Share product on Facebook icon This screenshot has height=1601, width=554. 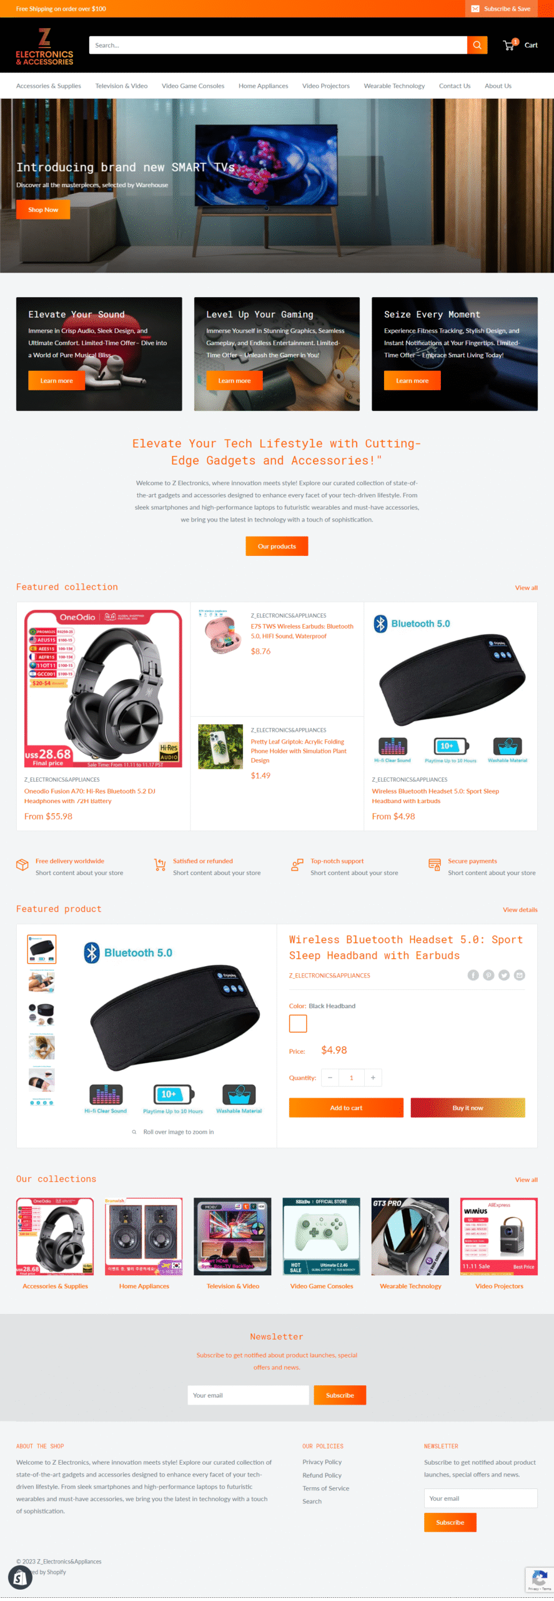[x=473, y=975]
